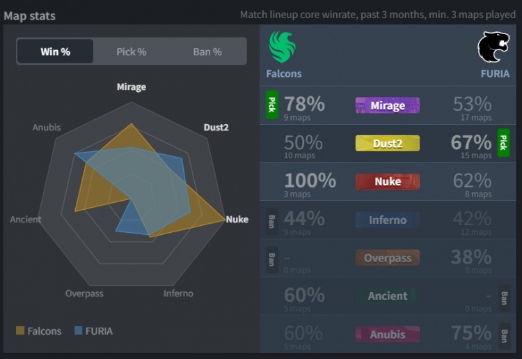Click the red Nuke map button

[x=387, y=182]
